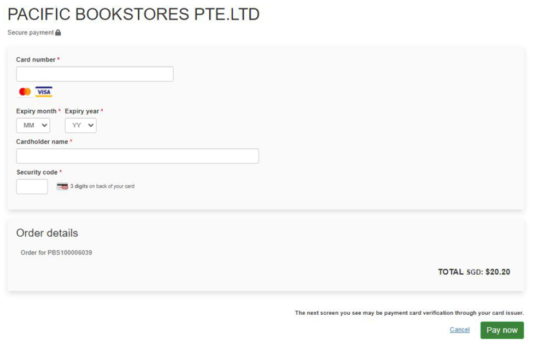Cancel the payment via Cancel link
Screen dimensions: 539x344
[x=460, y=330]
